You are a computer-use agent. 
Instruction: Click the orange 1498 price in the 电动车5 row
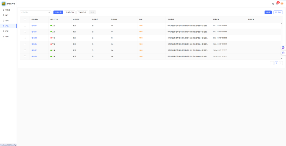coord(141,50)
